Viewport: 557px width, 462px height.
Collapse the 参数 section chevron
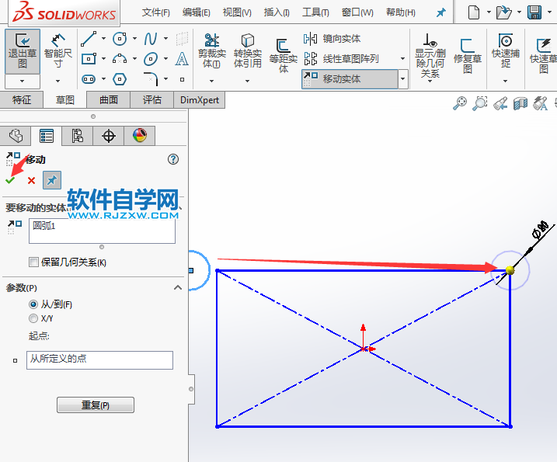[x=178, y=287]
